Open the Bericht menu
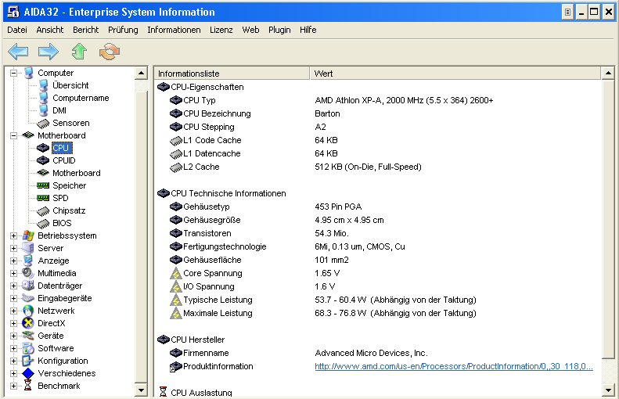 coord(85,30)
